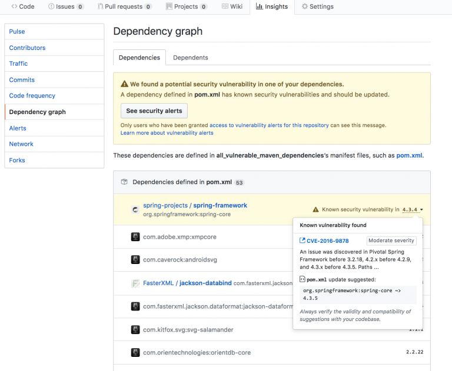Click the external link icon beside CVE-2016-9878

pos(303,240)
